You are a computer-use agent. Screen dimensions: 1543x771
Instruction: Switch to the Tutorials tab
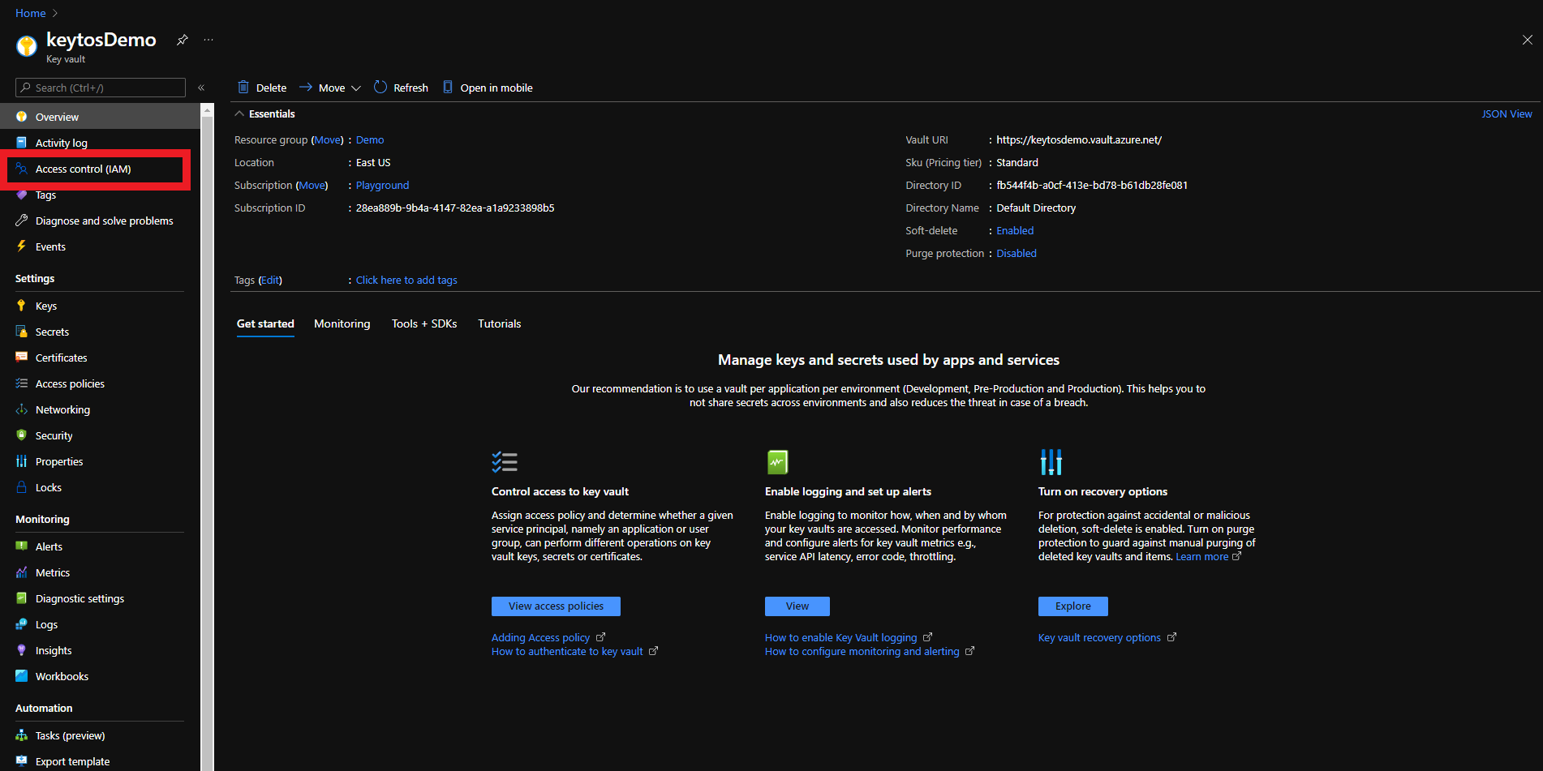[x=499, y=323]
